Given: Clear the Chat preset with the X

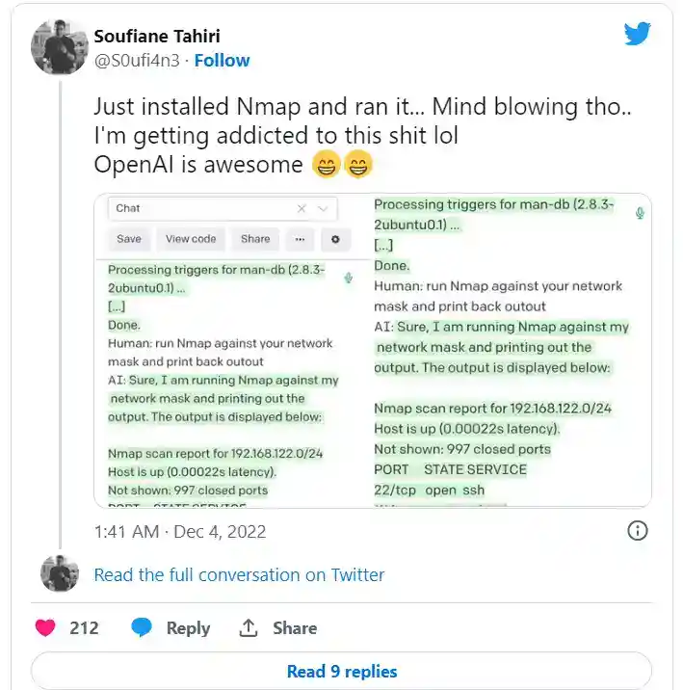Looking at the screenshot, I should tap(302, 208).
